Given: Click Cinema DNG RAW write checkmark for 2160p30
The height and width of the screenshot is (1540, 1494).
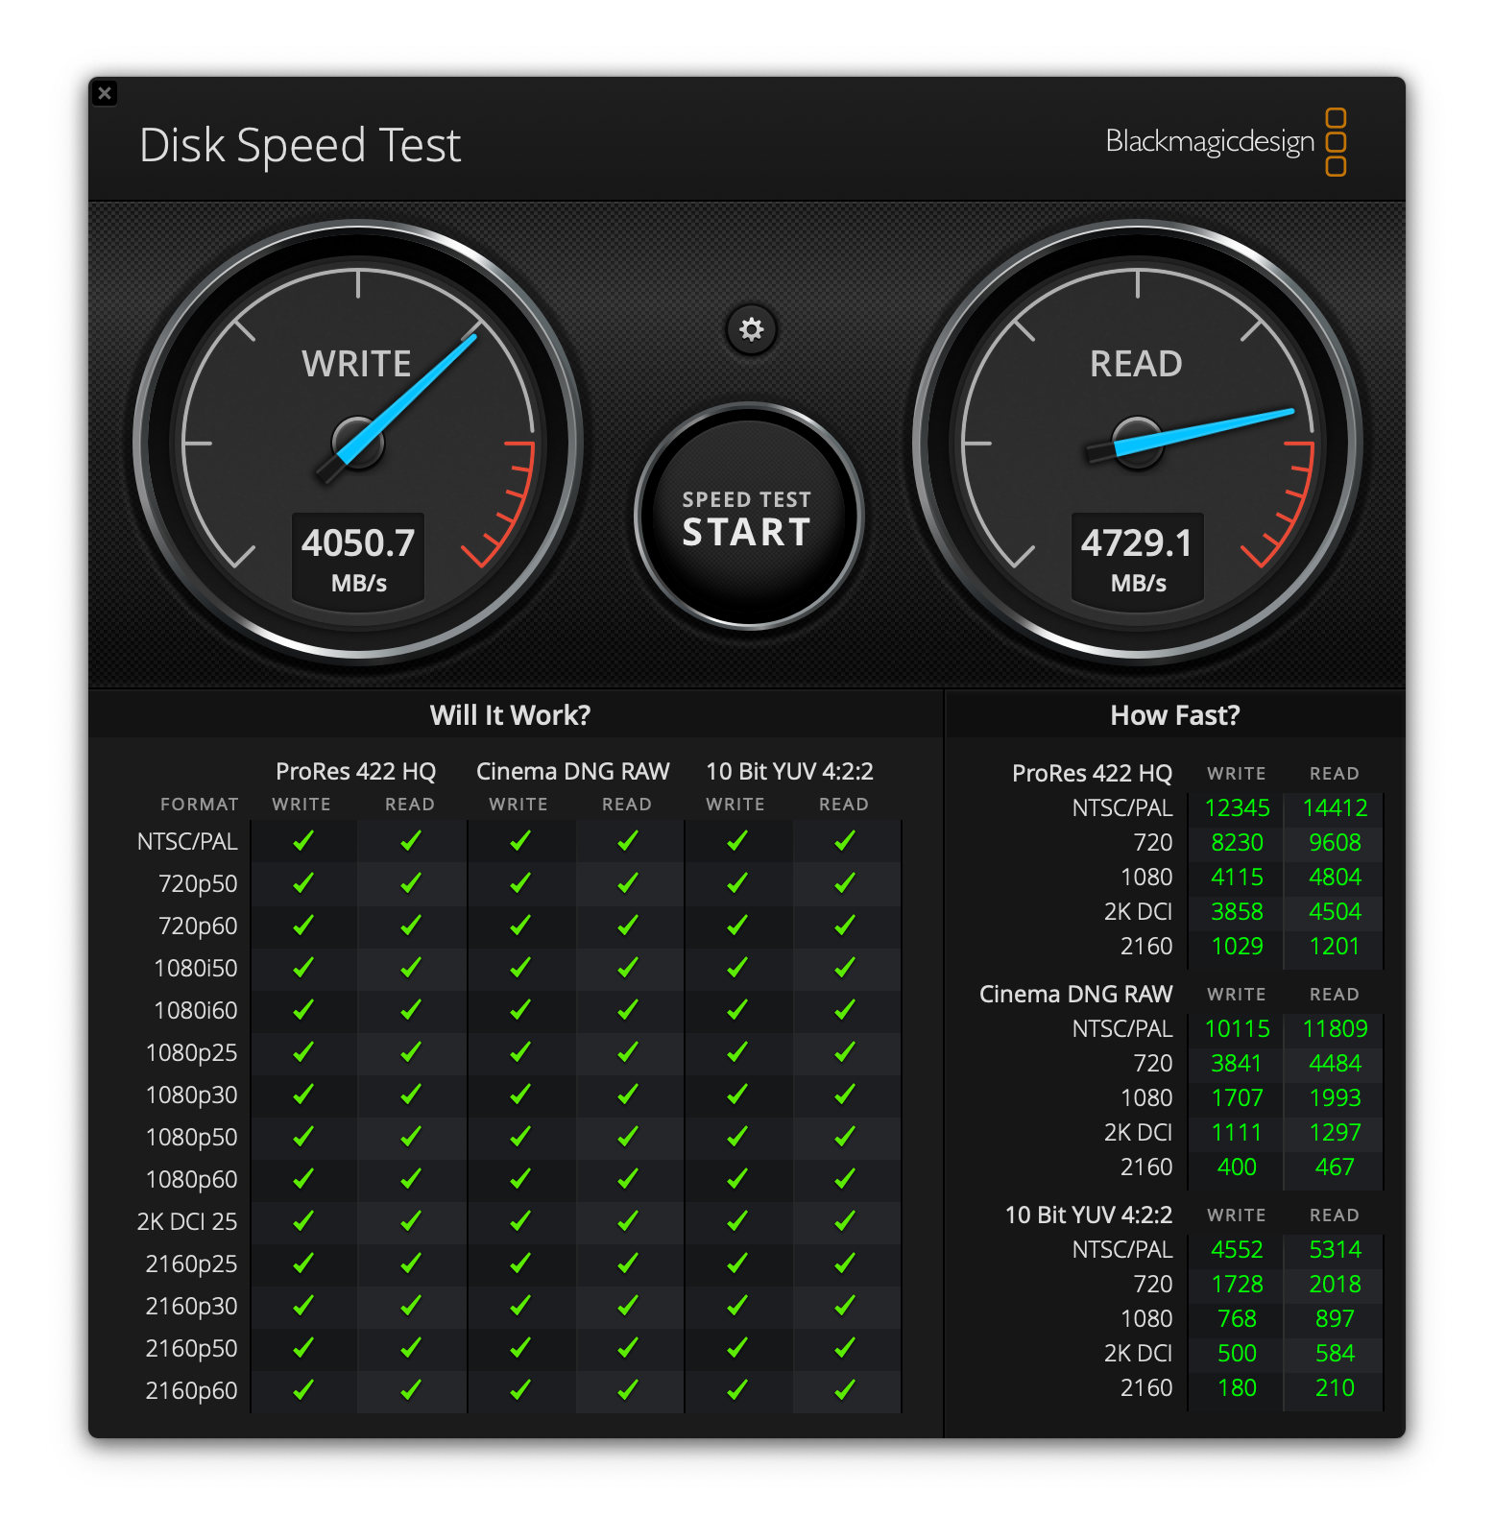Looking at the screenshot, I should click(520, 1306).
